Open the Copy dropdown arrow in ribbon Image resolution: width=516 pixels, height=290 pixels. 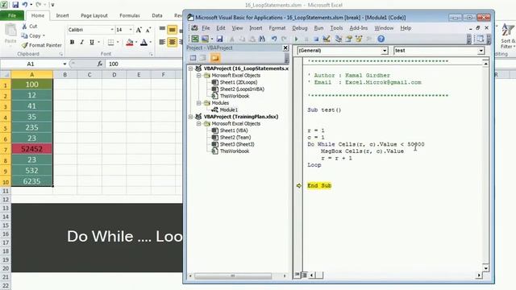pyautogui.click(x=44, y=35)
